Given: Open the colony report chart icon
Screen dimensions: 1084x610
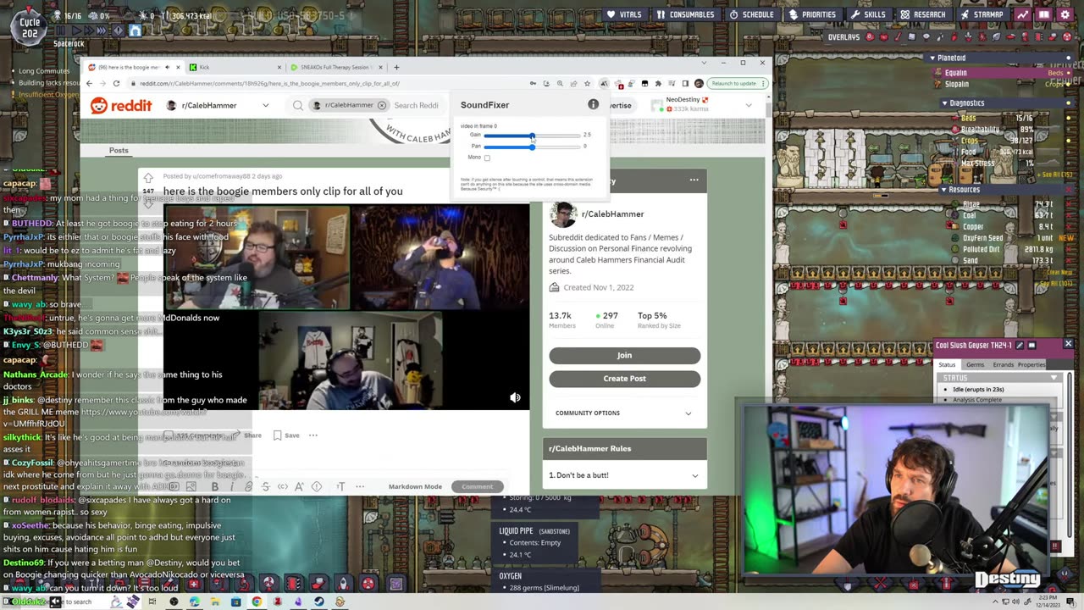Looking at the screenshot, I should coord(1023,14).
